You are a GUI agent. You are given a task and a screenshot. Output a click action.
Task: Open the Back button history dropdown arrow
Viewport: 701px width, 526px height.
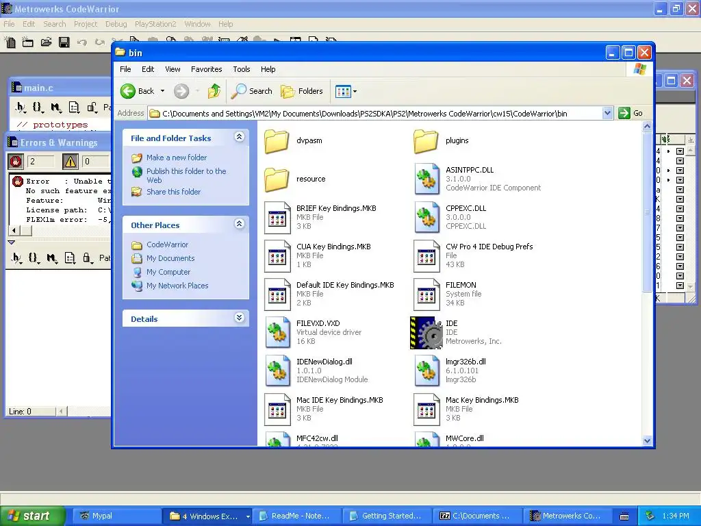(x=163, y=91)
